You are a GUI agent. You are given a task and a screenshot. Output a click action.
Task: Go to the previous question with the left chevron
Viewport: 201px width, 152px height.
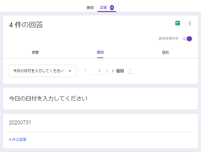point(85,70)
